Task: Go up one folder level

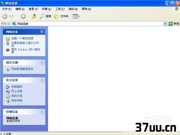Action: [34, 16]
